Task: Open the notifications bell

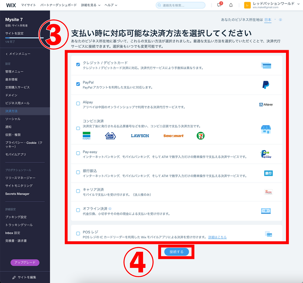Action: [231, 5]
